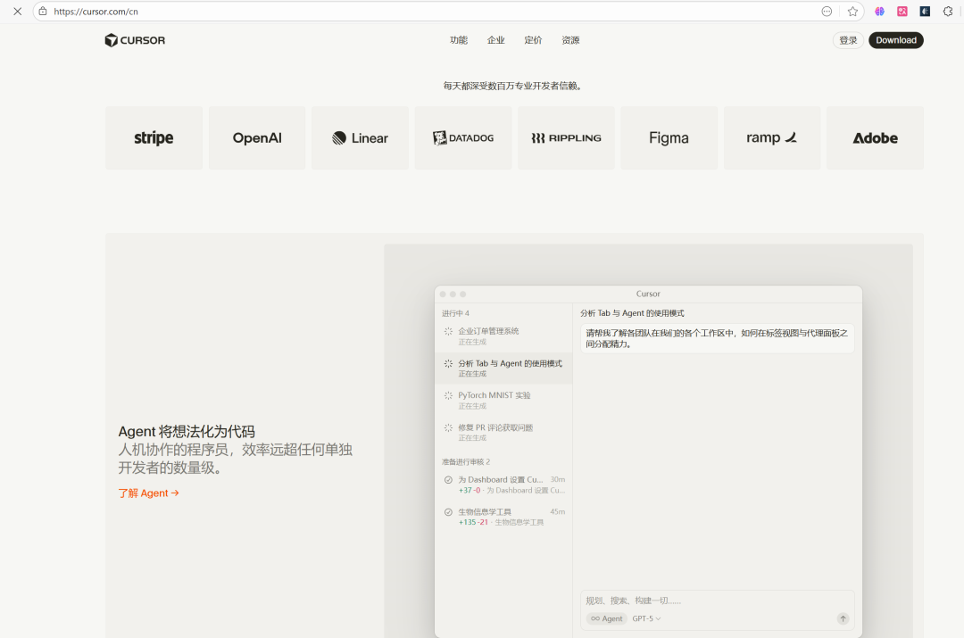Click spinner icon beside PyTorch MNIST 实验
The image size is (964, 638).
448,396
